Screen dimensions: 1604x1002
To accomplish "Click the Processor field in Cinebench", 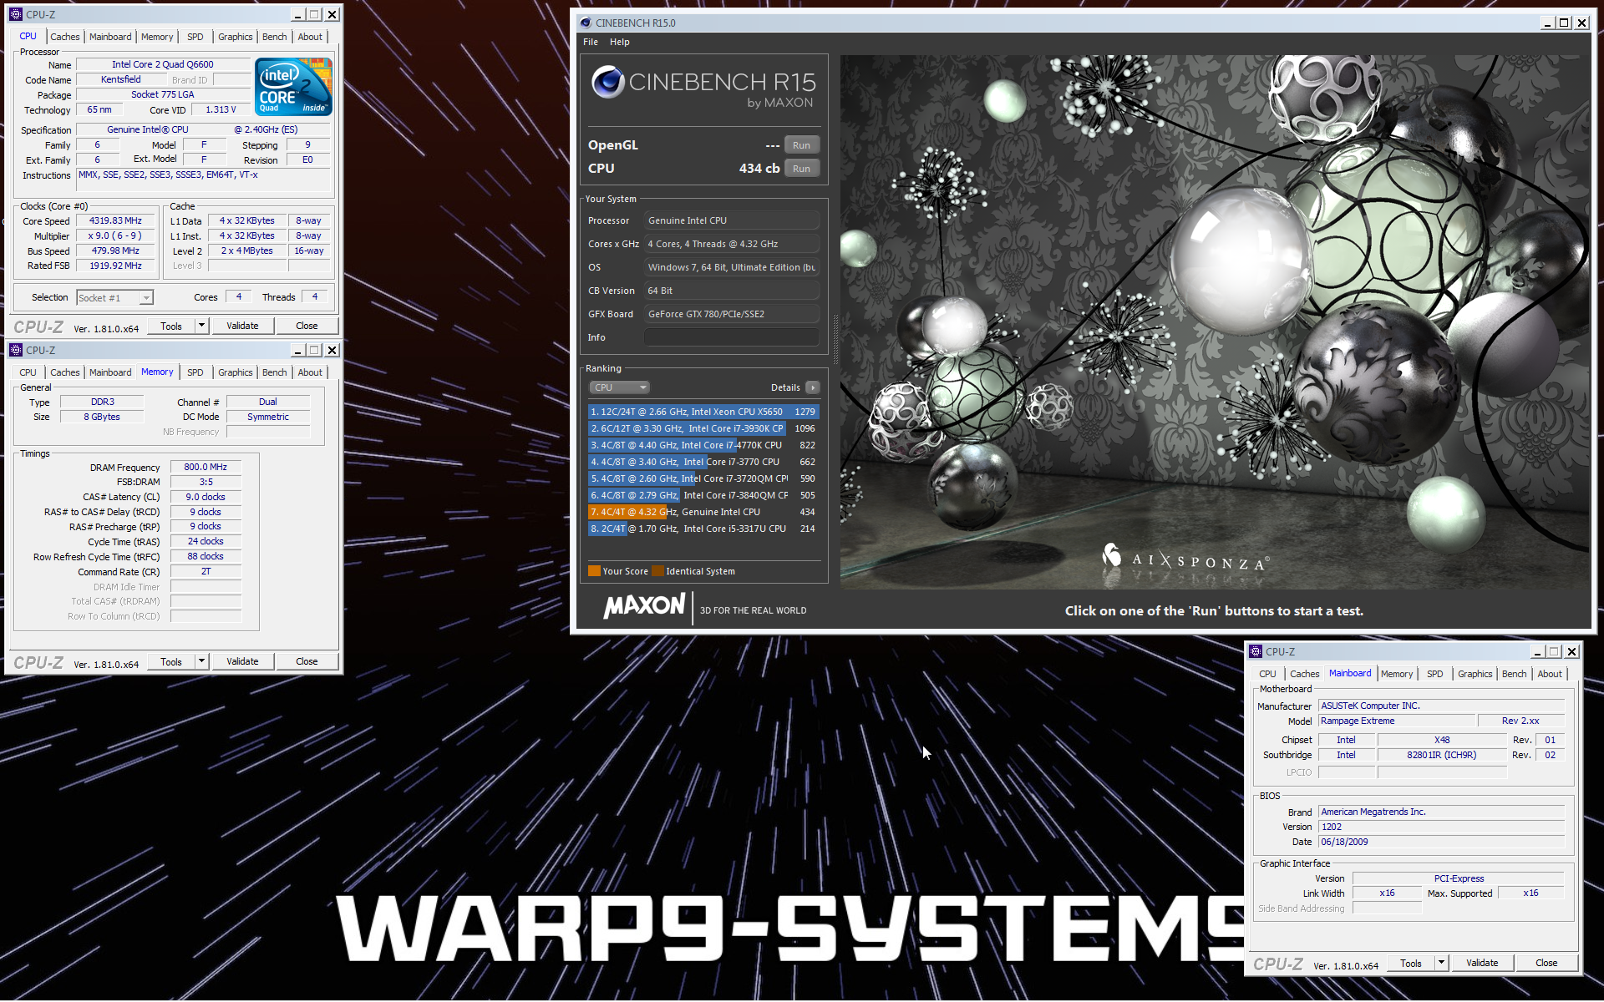I will pyautogui.click(x=731, y=220).
